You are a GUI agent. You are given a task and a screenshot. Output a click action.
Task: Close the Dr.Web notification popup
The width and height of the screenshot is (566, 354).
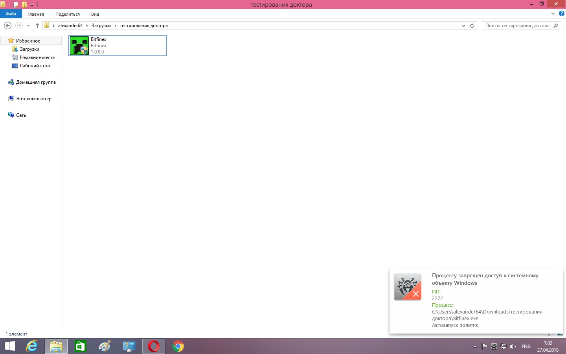click(558, 273)
